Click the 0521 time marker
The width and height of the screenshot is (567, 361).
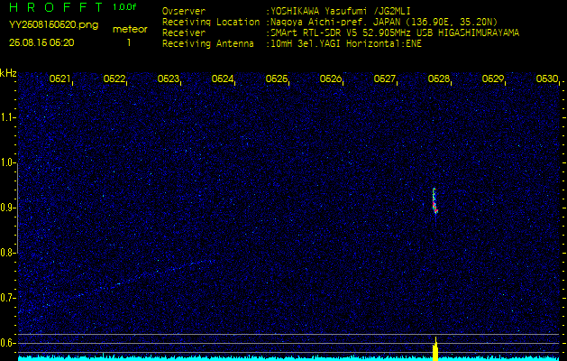59,79
